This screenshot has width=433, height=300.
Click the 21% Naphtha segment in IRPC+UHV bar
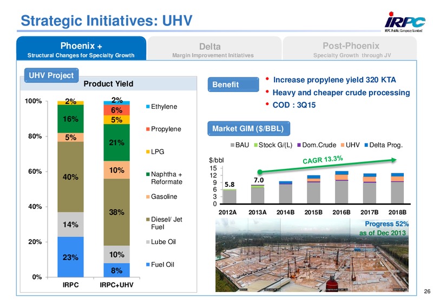(116, 142)
